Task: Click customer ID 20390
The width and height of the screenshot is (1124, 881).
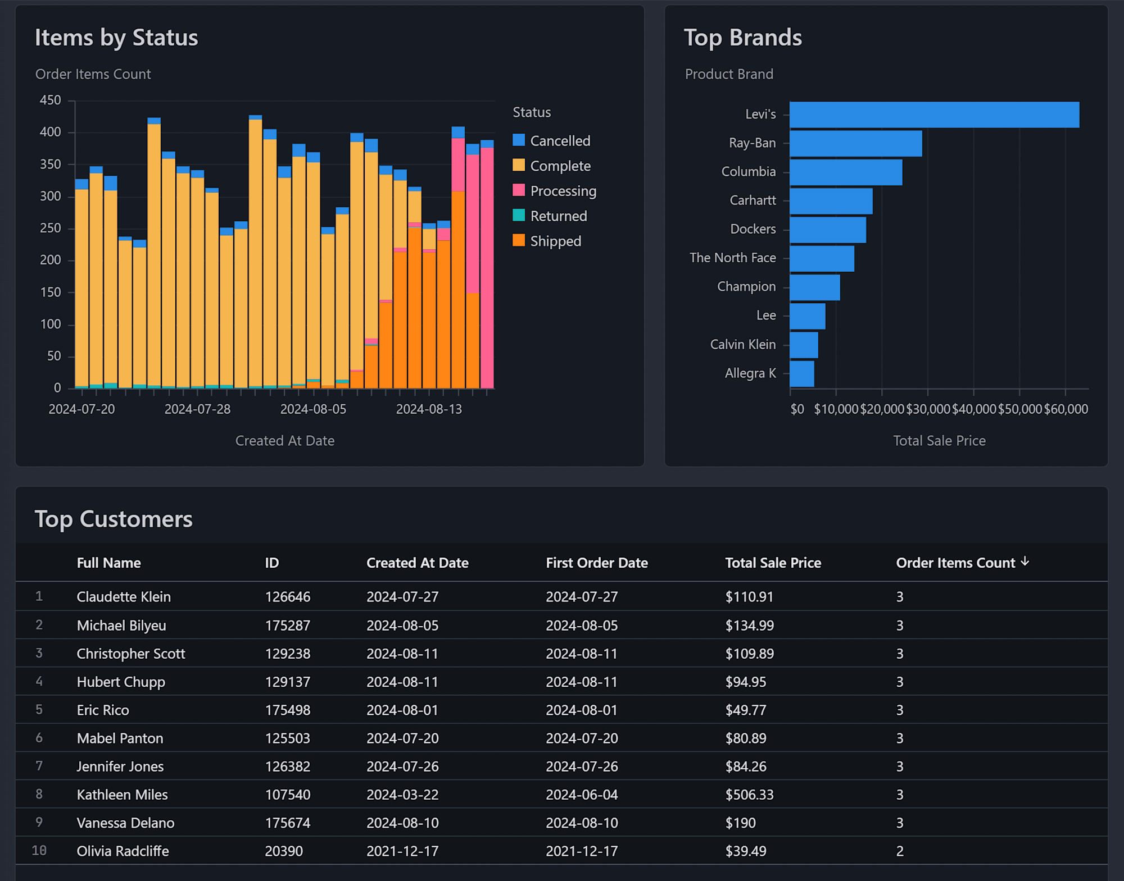Action: click(284, 851)
